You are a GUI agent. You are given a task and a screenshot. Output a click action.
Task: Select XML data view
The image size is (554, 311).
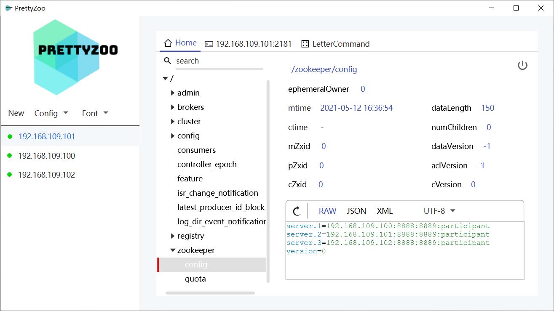point(385,211)
